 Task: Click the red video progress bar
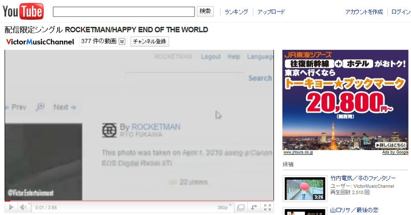[139, 201]
